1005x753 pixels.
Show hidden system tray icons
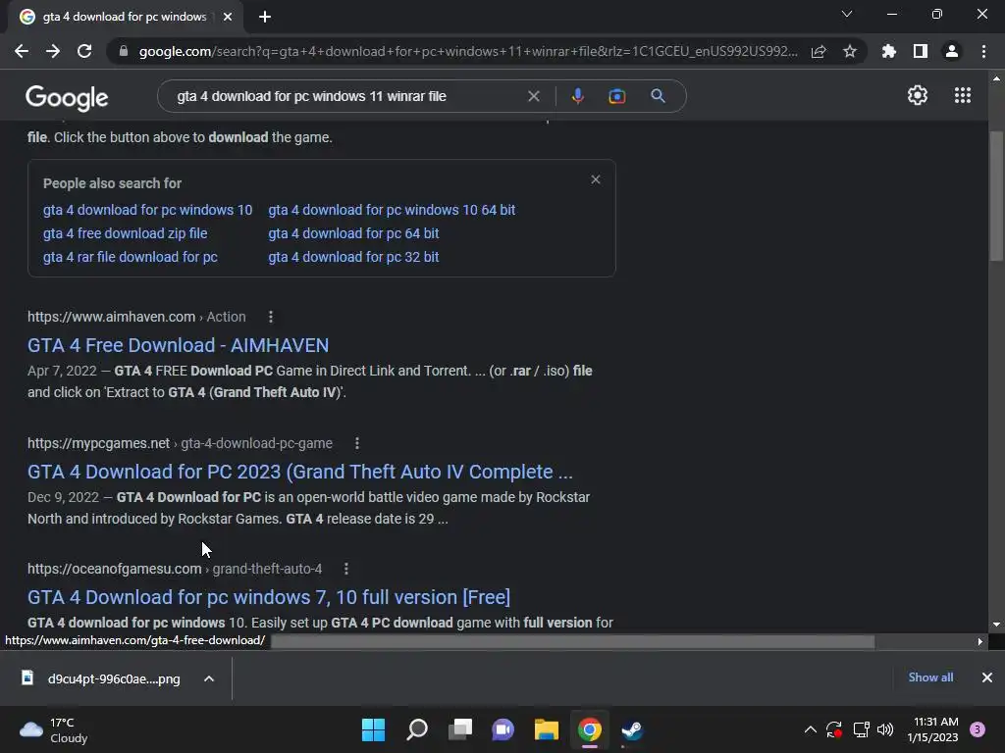[810, 729]
